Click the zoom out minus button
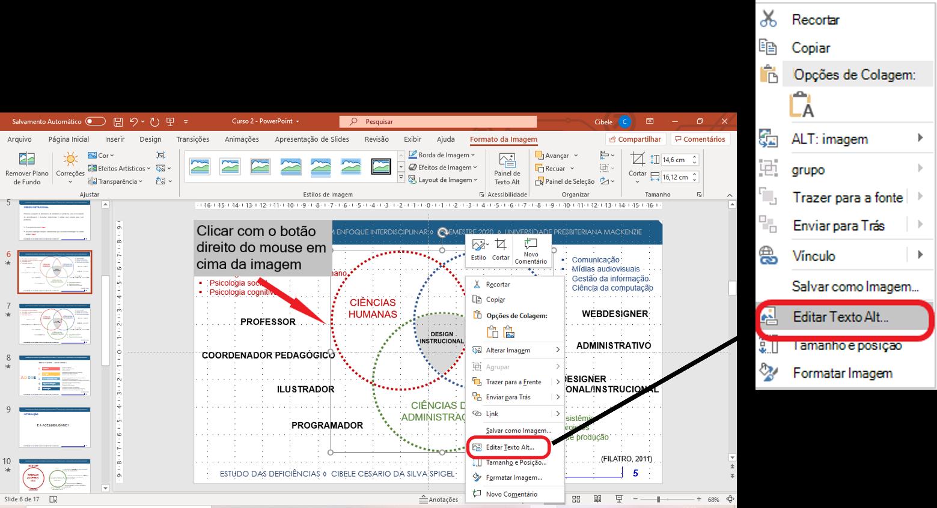This screenshot has width=937, height=508. click(x=634, y=500)
